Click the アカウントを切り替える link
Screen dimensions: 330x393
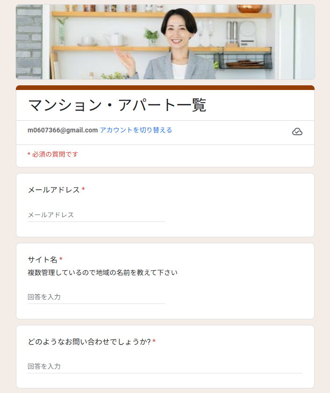pos(136,130)
